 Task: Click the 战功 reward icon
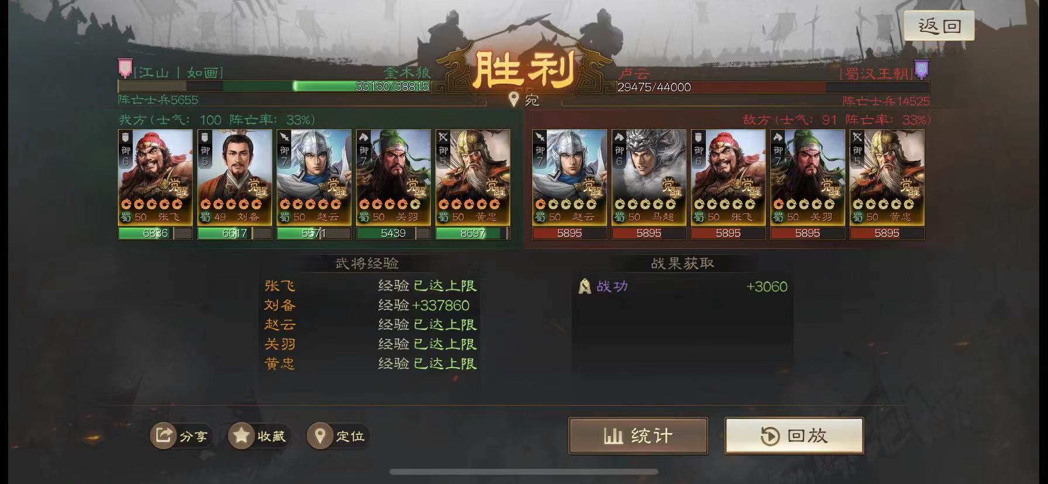coord(584,286)
